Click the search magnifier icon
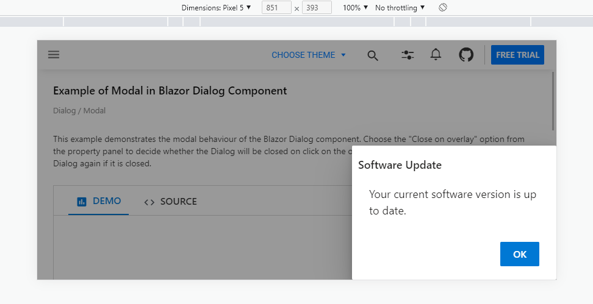Image resolution: width=593 pixels, height=304 pixels. pos(373,55)
